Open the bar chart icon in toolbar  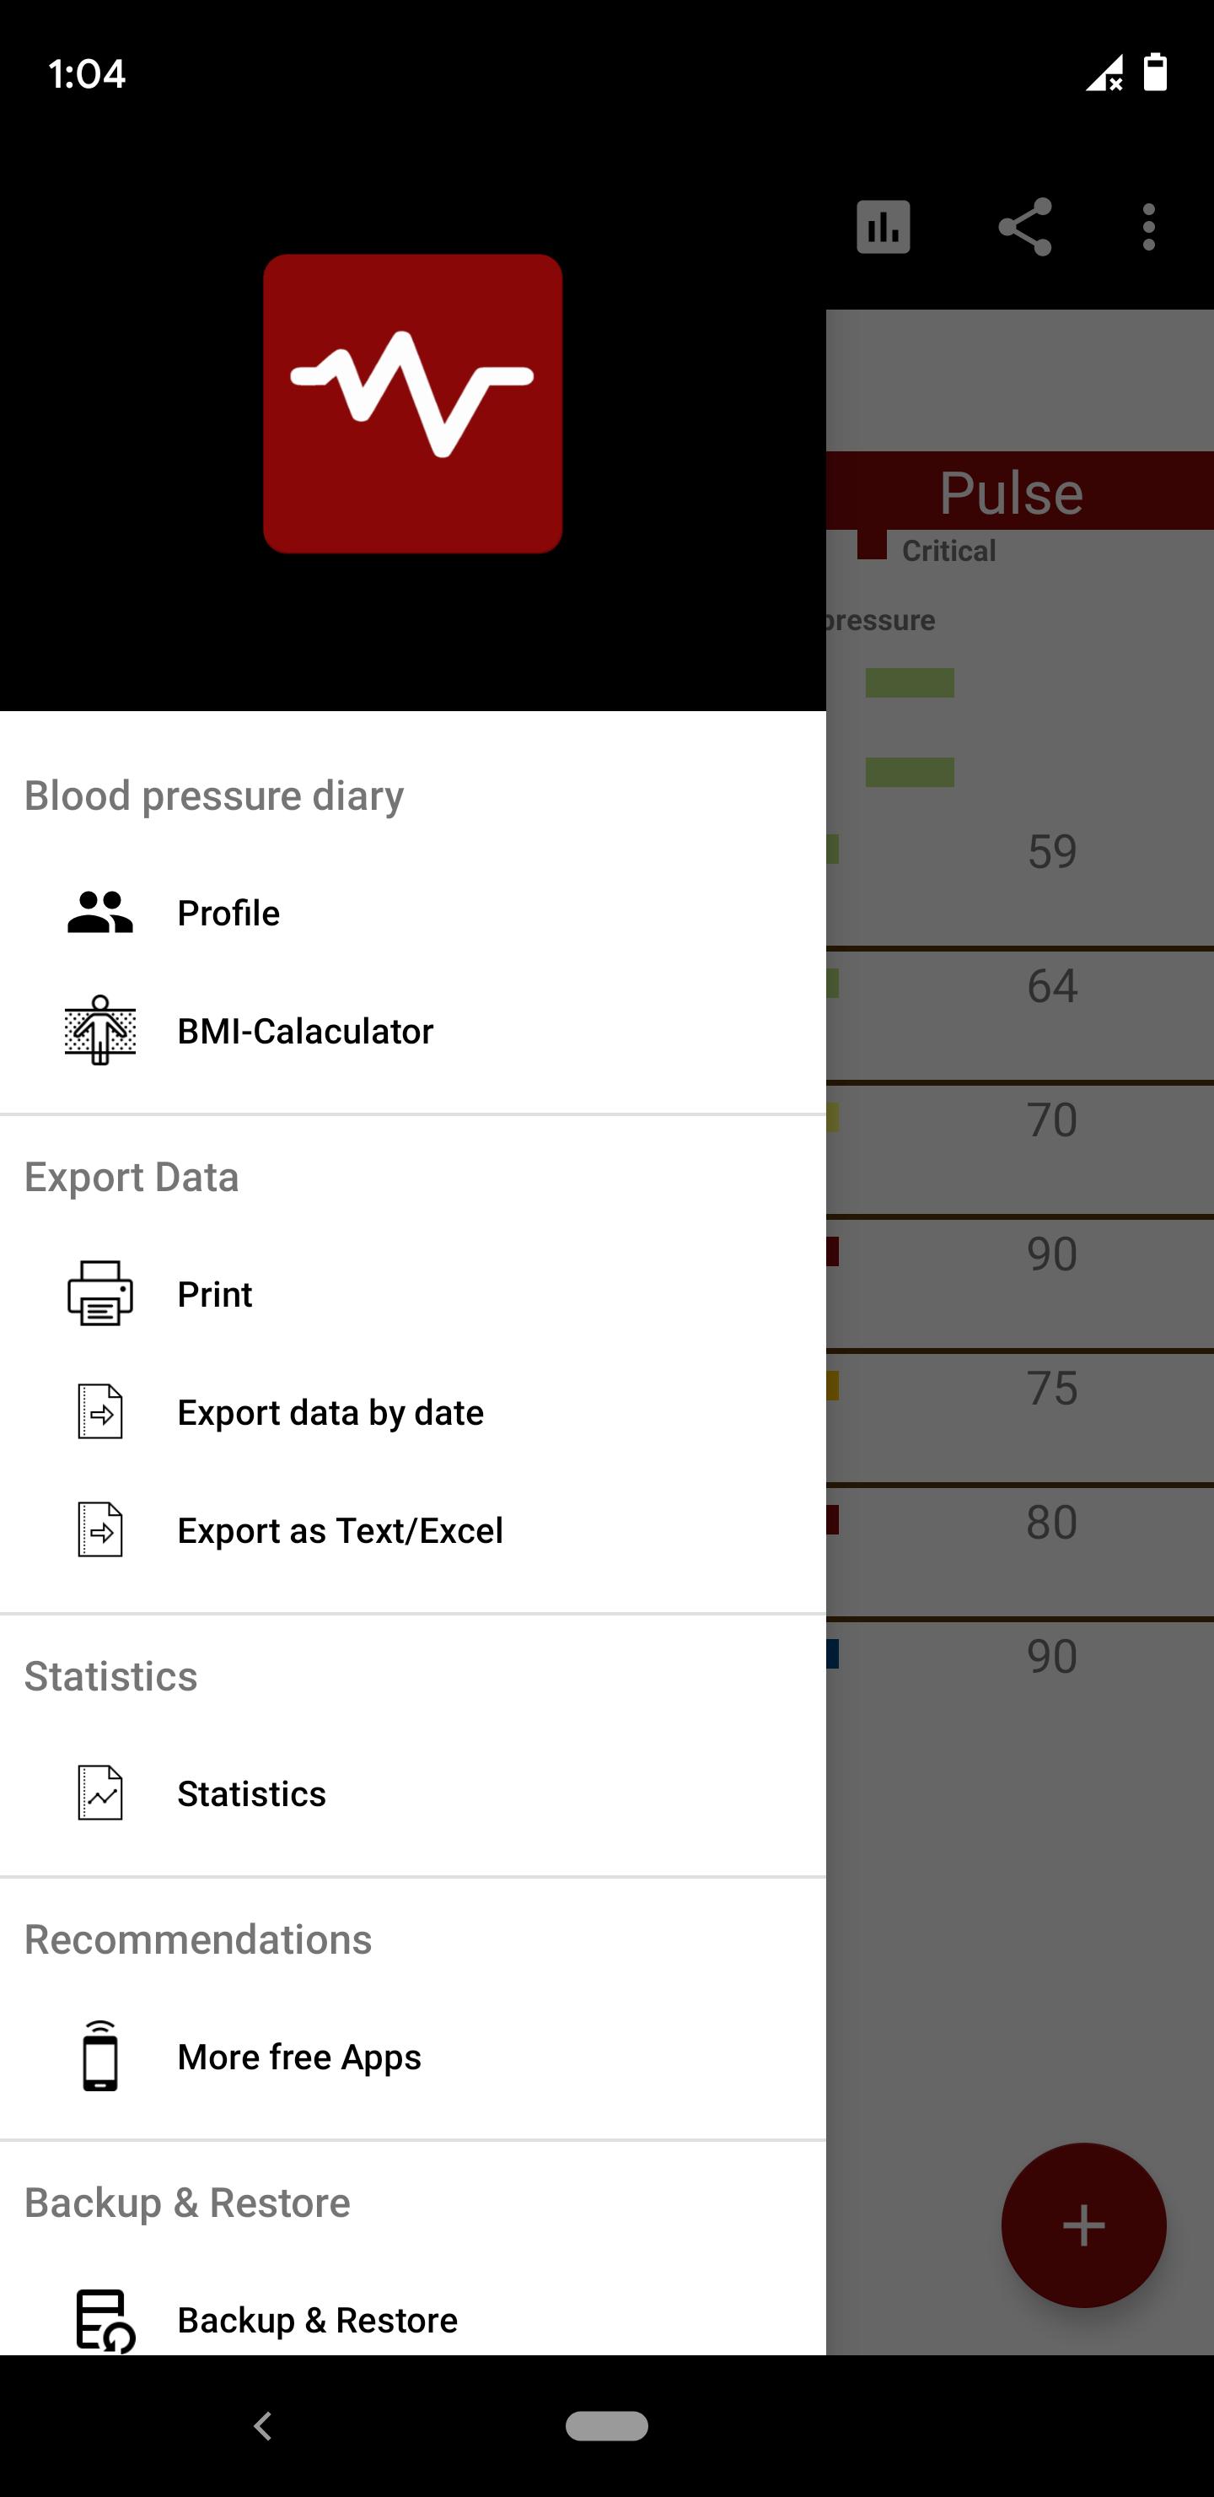pyautogui.click(x=883, y=228)
